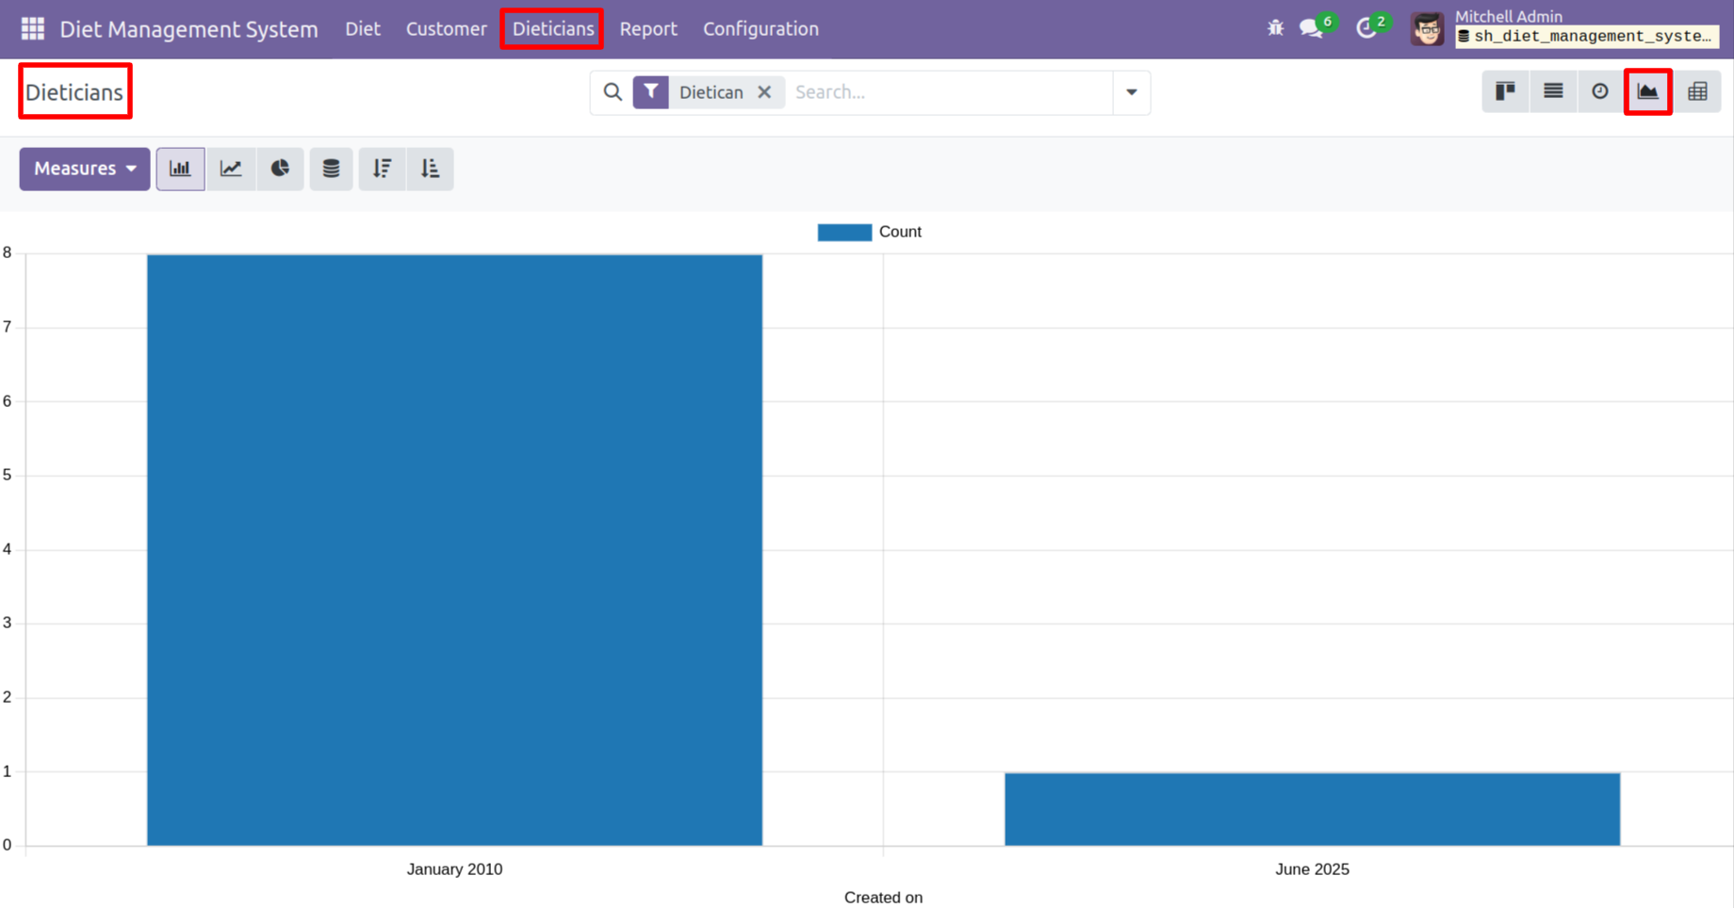The width and height of the screenshot is (1734, 908).
Task: Open the debug bug icon menu
Action: coord(1275,28)
